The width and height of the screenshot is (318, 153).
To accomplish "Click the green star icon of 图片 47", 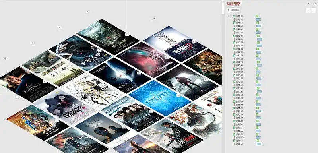I will click(234, 29).
